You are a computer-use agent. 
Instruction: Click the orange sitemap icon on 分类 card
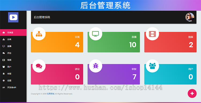(x=39, y=34)
